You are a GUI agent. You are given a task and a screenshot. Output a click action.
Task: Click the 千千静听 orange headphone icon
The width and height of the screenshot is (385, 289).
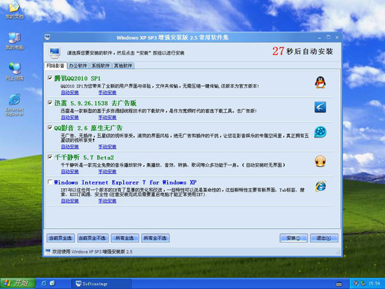click(320, 161)
